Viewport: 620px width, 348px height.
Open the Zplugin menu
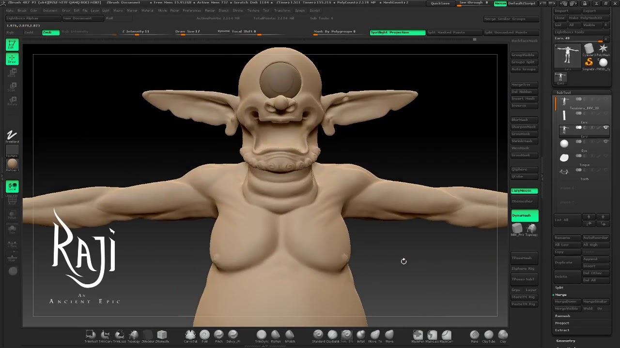pos(300,11)
